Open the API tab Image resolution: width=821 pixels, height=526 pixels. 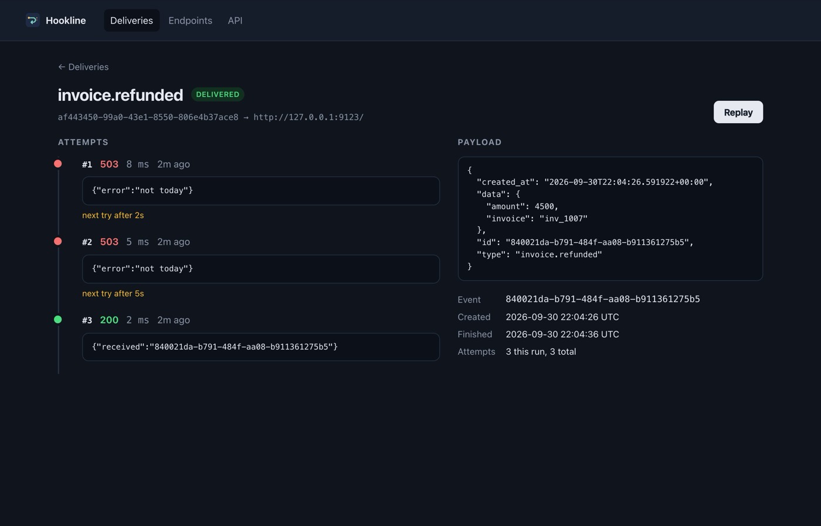[x=235, y=21]
